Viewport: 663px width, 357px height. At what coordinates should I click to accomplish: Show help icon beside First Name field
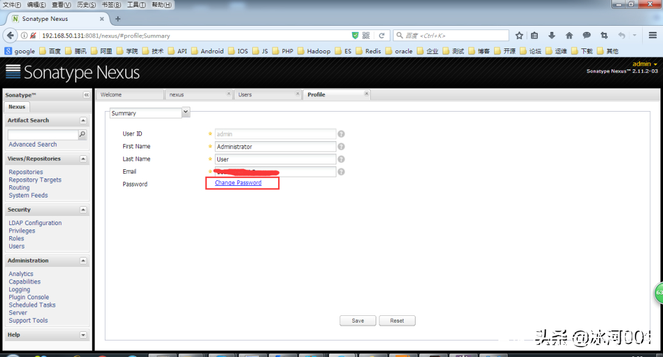[x=341, y=147]
